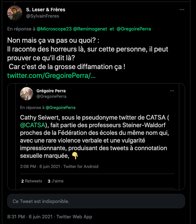Viewport: 196px width, 224px height.
Task: Click S. Leser & Frères profile avatar
Action: (x=14, y=13)
